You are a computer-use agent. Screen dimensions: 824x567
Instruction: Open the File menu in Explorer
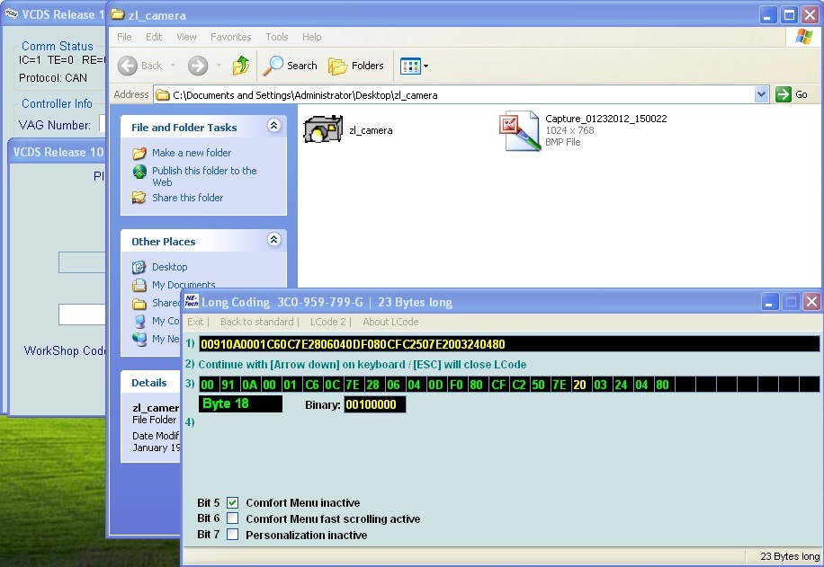point(124,37)
